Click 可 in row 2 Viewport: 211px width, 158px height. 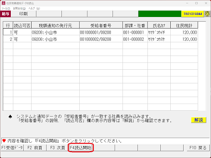[x=22, y=39]
